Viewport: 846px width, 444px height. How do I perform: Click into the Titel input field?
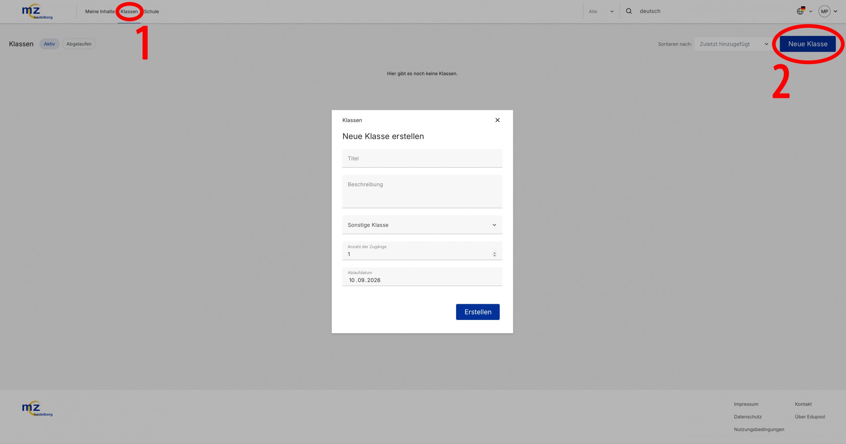click(422, 158)
